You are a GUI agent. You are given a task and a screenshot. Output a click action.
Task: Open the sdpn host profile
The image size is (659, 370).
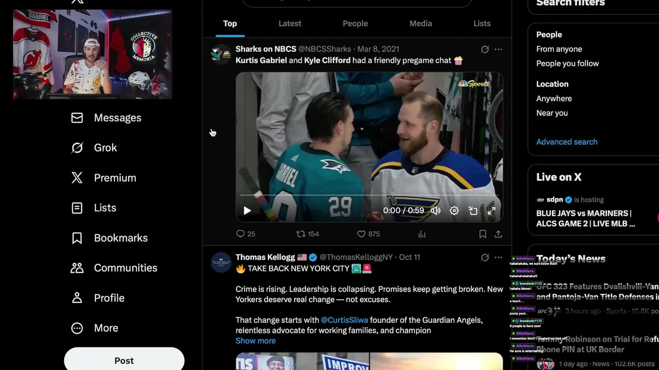555,199
